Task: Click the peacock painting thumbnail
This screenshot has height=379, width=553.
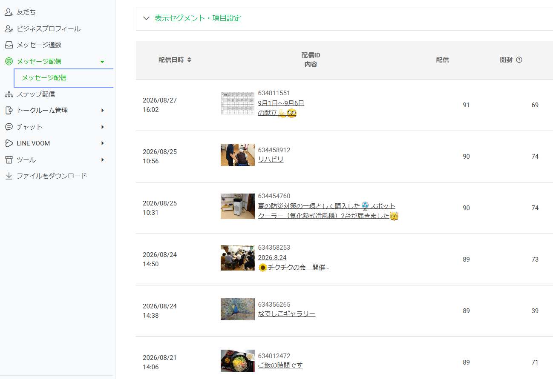Action: 238,309
